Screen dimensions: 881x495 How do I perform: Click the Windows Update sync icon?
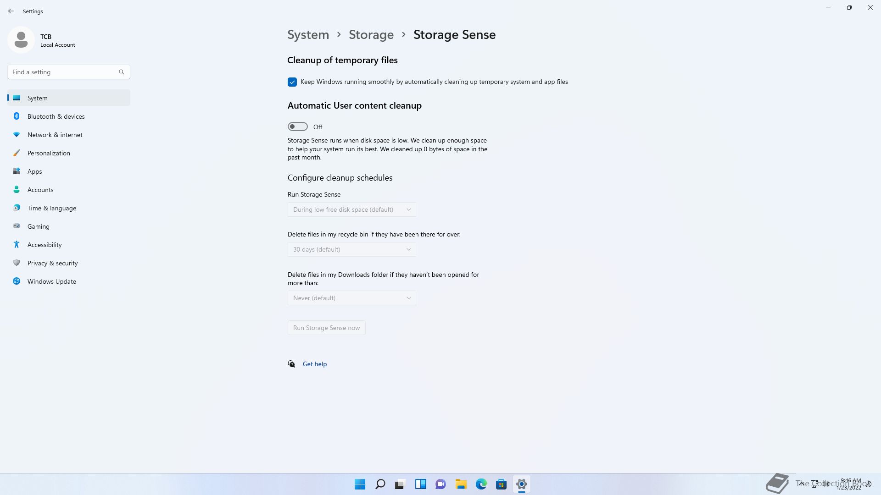(x=17, y=281)
